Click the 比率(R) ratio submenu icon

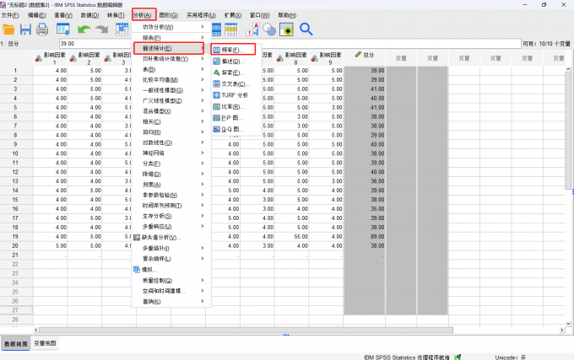216,107
